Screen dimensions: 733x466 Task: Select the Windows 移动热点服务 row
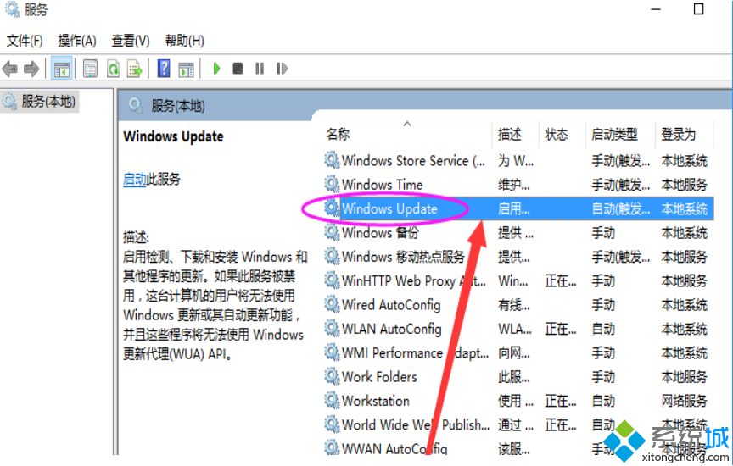coord(518,257)
